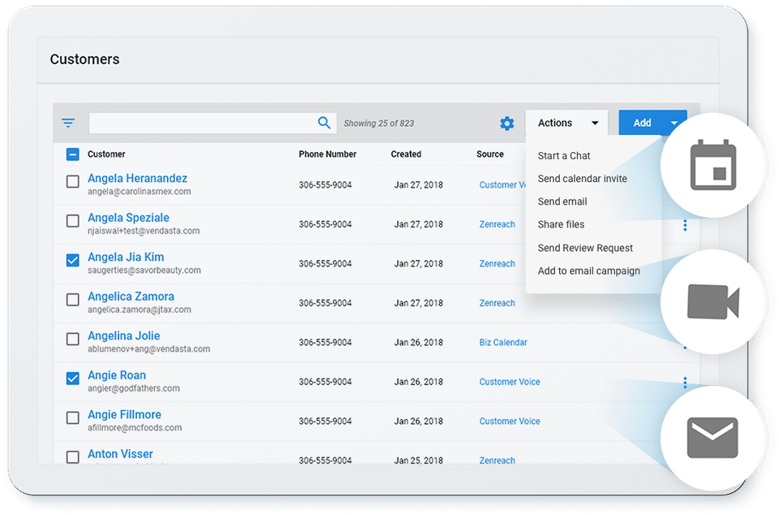Click the Phone Number column header
The image size is (779, 515).
pyautogui.click(x=327, y=154)
